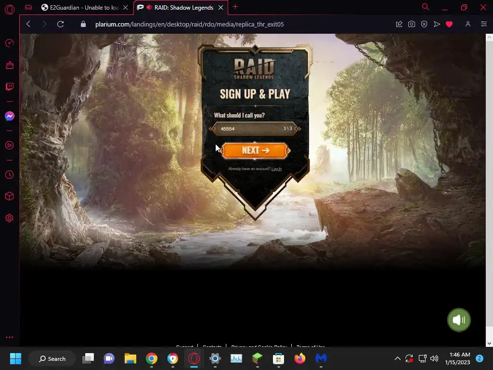Focus the nickname input field
This screenshot has width=493, height=370.
click(255, 129)
